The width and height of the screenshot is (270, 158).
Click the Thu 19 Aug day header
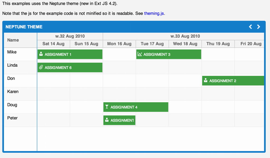coord(218,44)
